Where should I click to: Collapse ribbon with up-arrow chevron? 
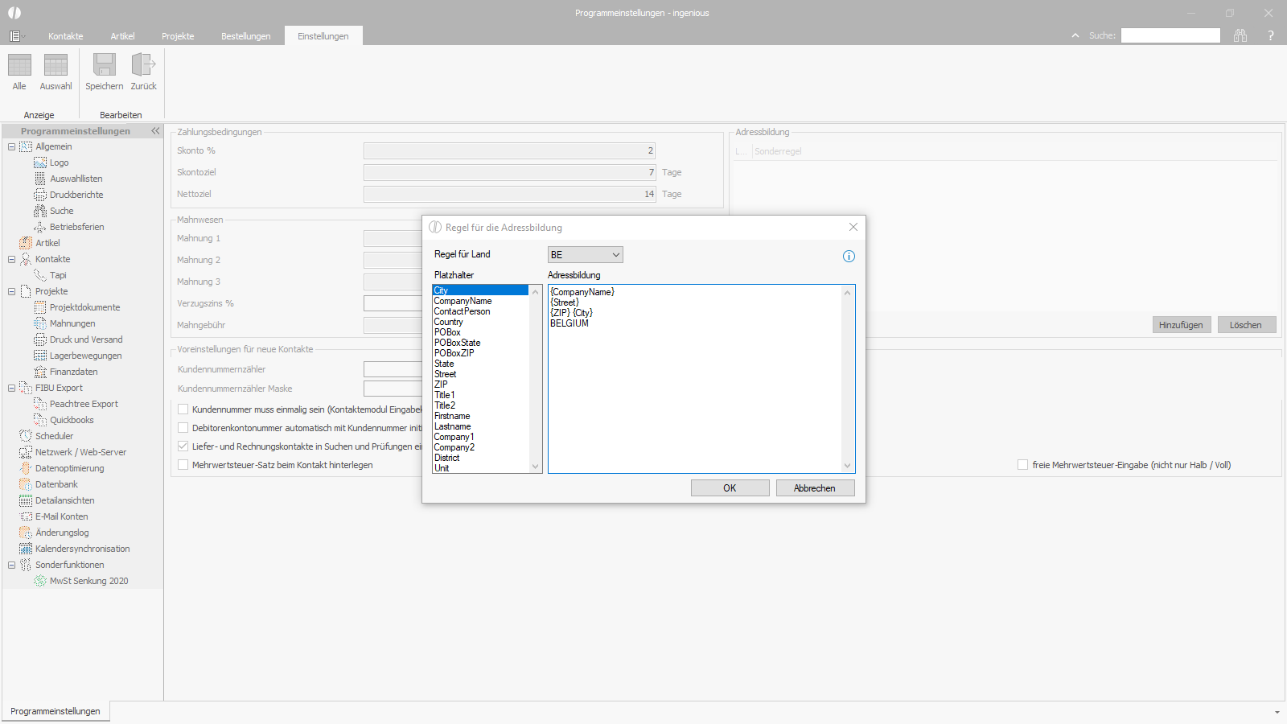tap(1075, 35)
